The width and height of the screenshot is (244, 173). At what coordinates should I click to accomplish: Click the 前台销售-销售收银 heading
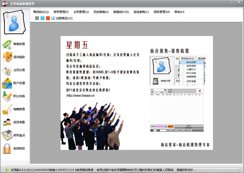pyautogui.click(x=170, y=51)
